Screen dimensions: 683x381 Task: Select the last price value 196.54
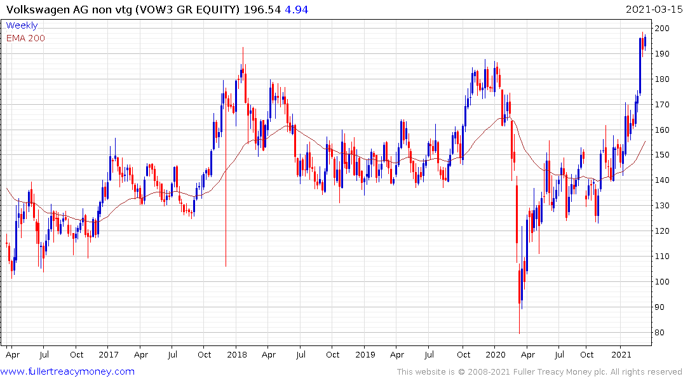(x=262, y=10)
